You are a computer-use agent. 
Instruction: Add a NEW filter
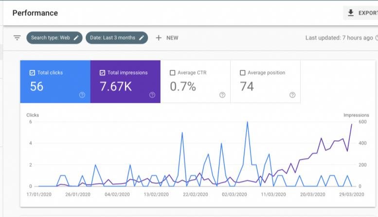tap(167, 38)
